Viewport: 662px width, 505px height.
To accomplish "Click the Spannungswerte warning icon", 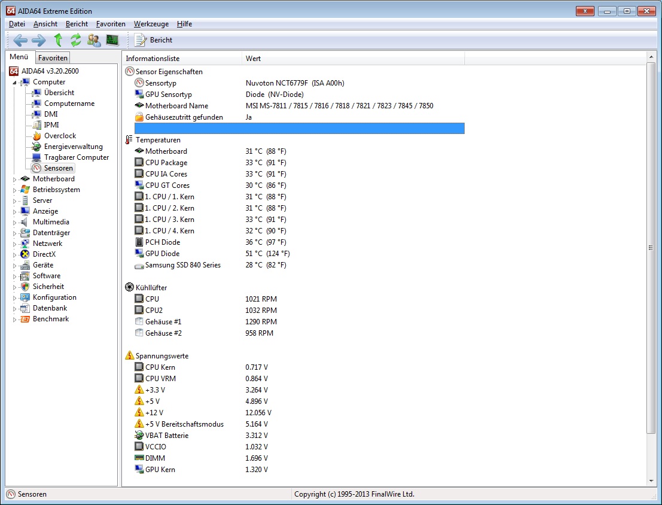I will 130,355.
